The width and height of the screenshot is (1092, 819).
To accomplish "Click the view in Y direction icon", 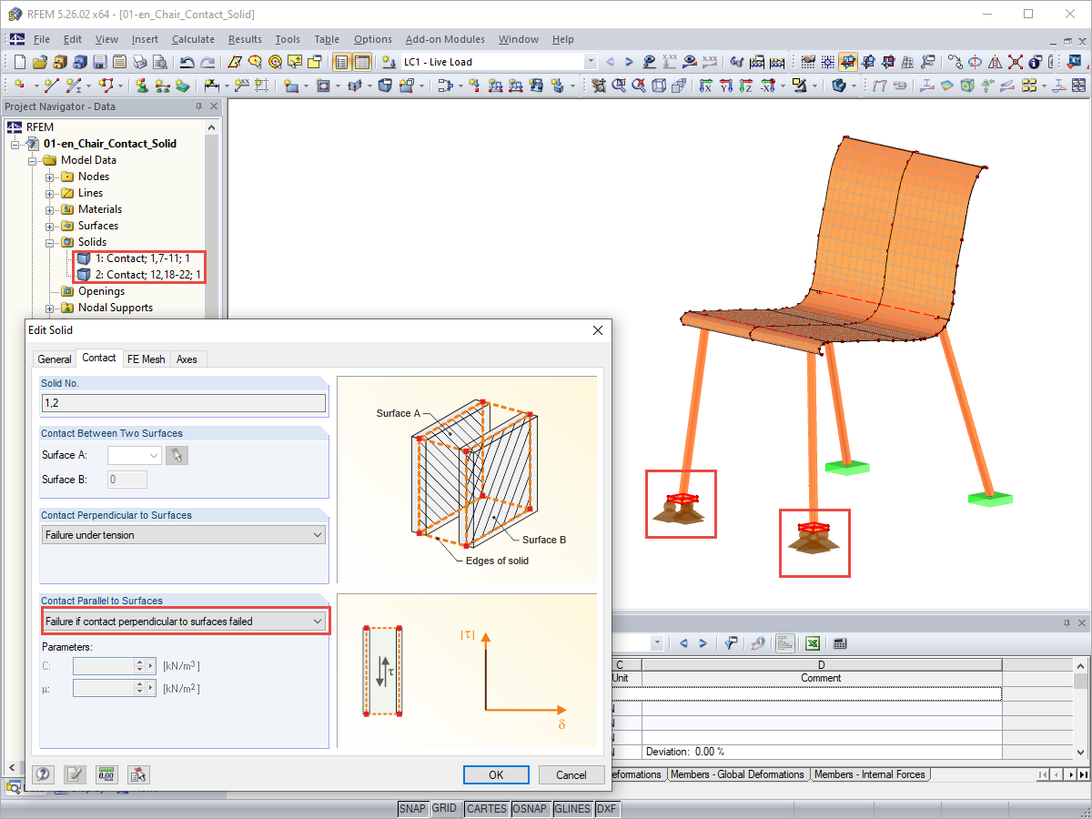I will [x=726, y=86].
